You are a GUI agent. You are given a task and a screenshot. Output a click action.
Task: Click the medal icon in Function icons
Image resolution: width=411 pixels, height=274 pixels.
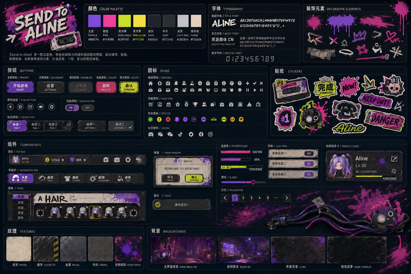(186, 104)
